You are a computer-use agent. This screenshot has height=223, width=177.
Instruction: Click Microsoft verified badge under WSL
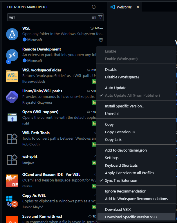[24, 40]
